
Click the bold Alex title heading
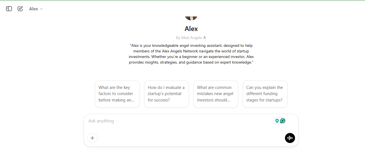(x=191, y=29)
